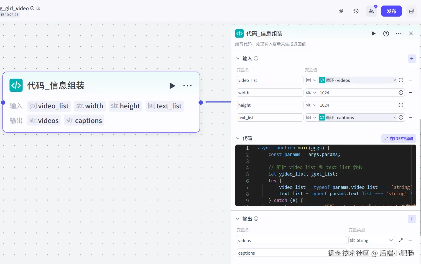Click the text_list variable name field
Viewport: 421px width, 264px height.
[x=270, y=117]
